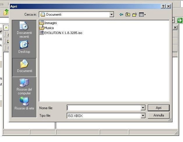The image size is (183, 142).
Task: Select Documenti shortcut in the places sidebar
Action: (x=24, y=66)
